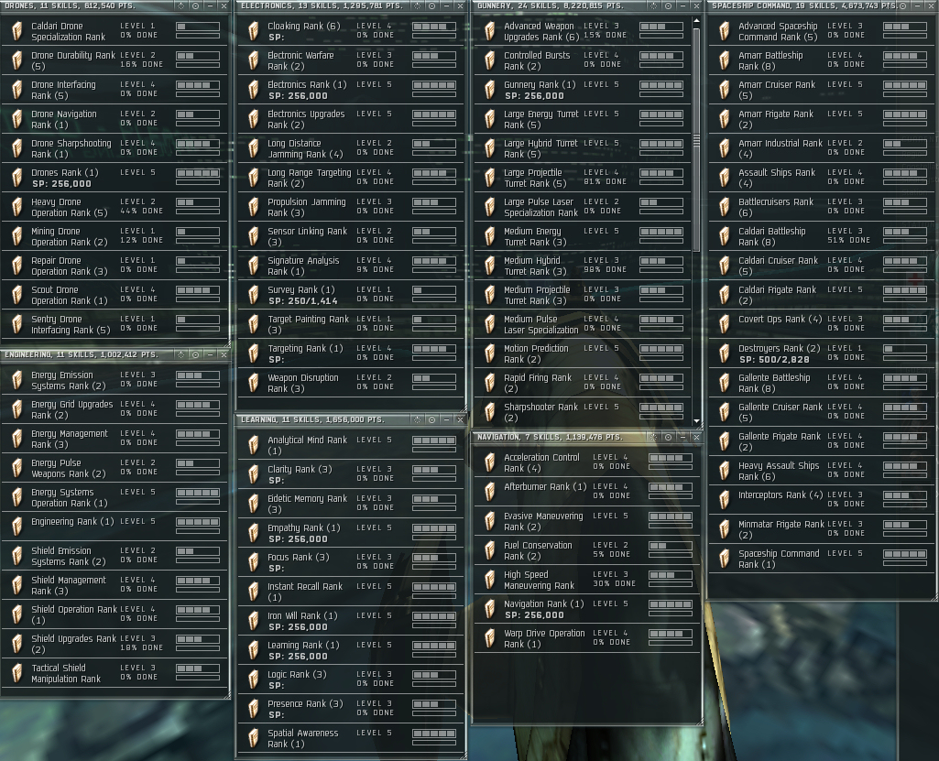Select the Navigation Rank (1) skill name
The width and height of the screenshot is (939, 761).
544,603
